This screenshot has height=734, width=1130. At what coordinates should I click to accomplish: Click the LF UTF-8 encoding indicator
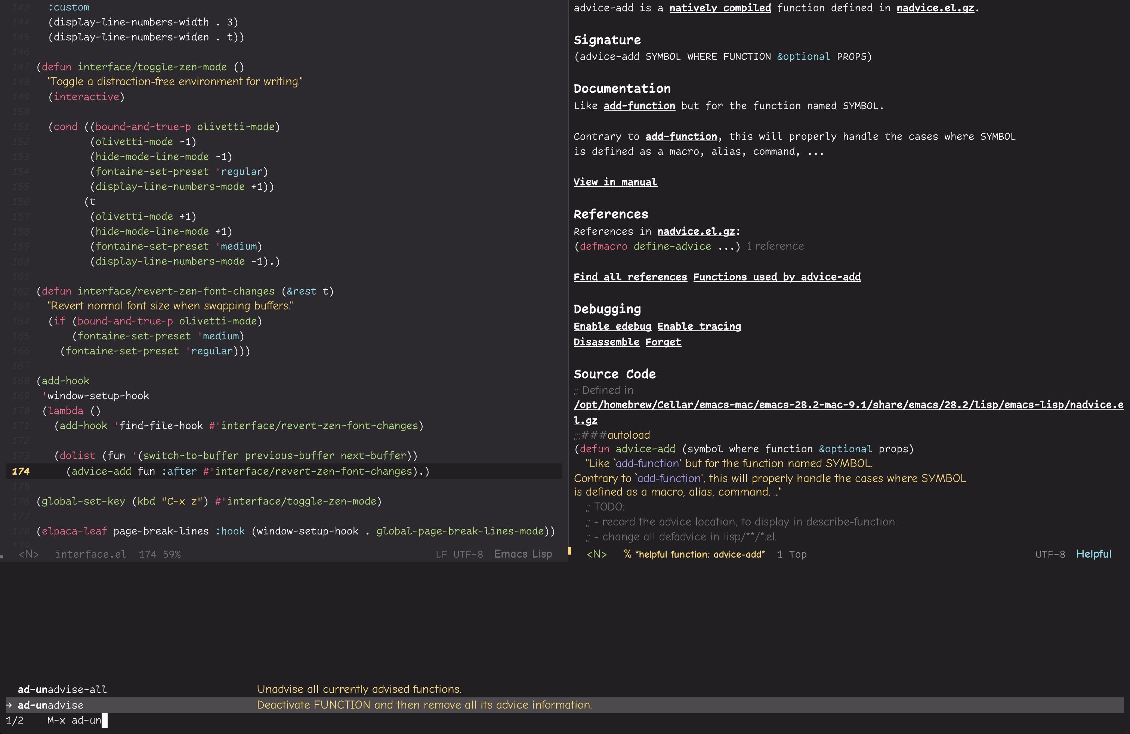[459, 554]
